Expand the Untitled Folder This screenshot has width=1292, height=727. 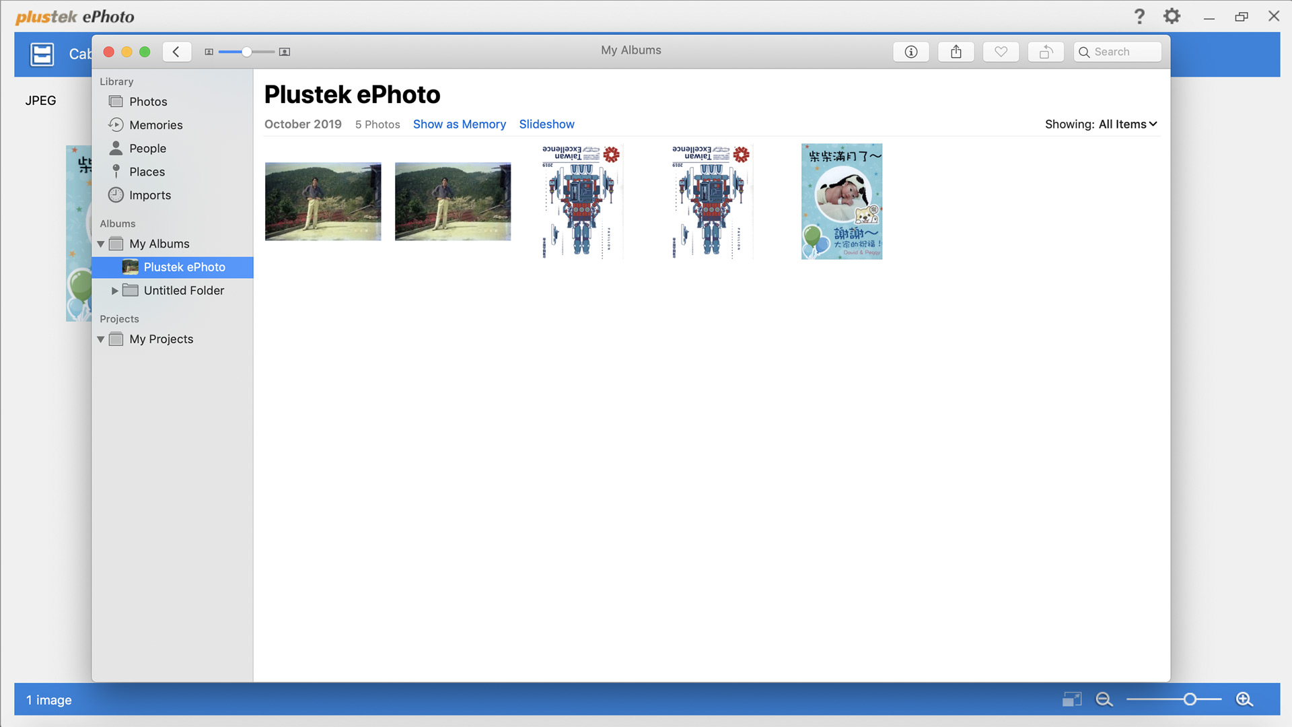(115, 291)
